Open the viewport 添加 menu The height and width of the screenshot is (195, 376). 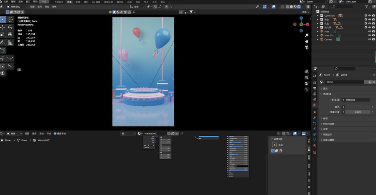click(47, 7)
